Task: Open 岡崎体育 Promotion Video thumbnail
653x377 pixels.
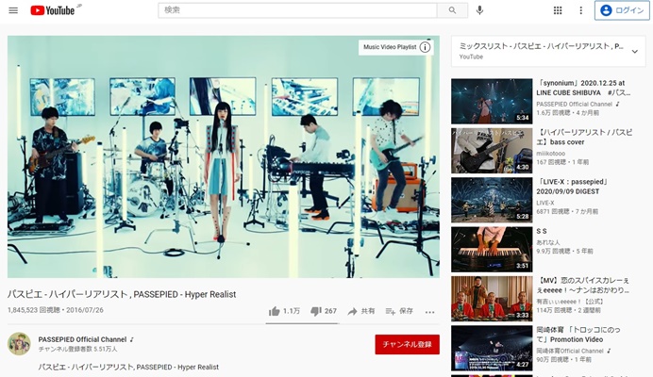Action: pyautogui.click(x=492, y=349)
